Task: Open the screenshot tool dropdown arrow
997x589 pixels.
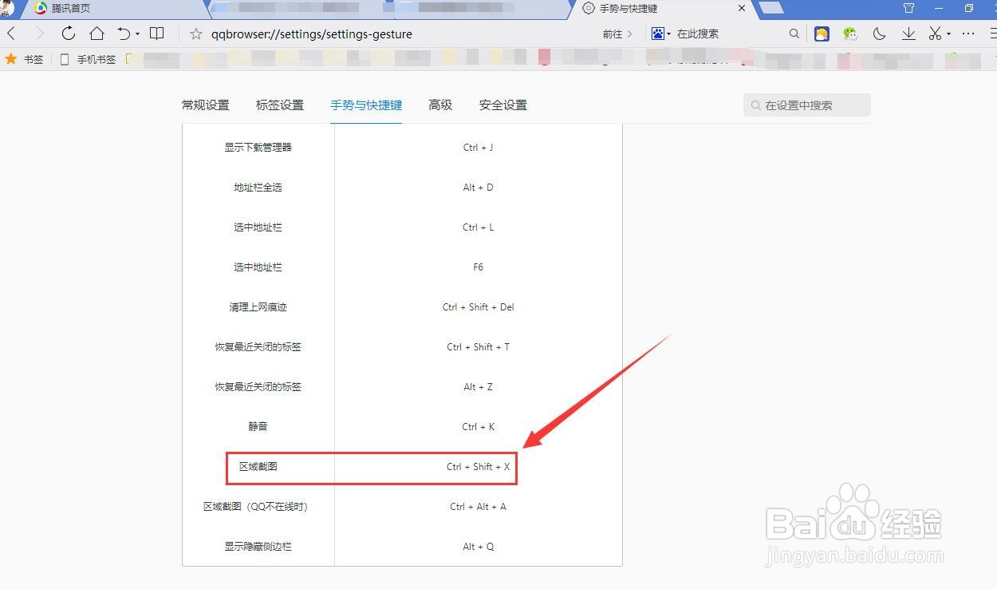Action: tap(948, 35)
